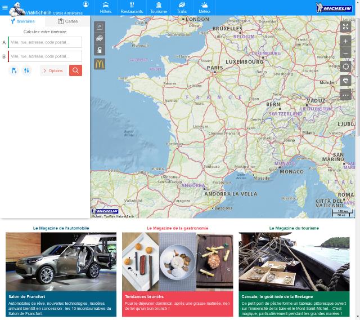The image size is (360, 320).
Task: Click the Rennes label on map
Action: 170,84
